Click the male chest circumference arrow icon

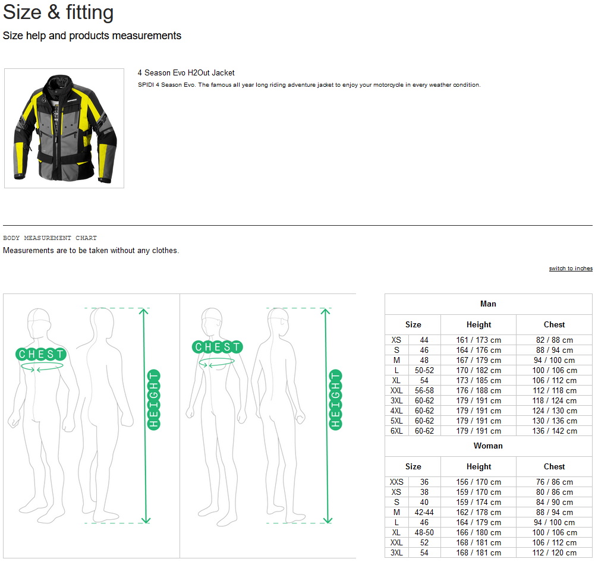[42, 367]
